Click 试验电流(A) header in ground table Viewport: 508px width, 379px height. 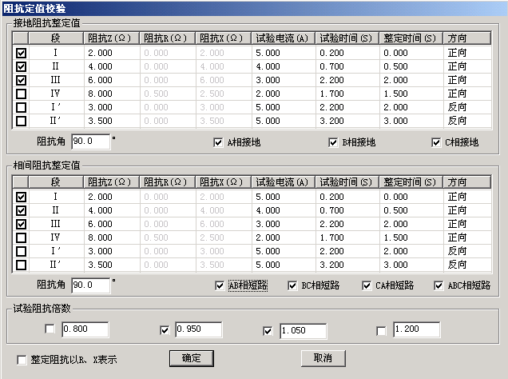(284, 38)
